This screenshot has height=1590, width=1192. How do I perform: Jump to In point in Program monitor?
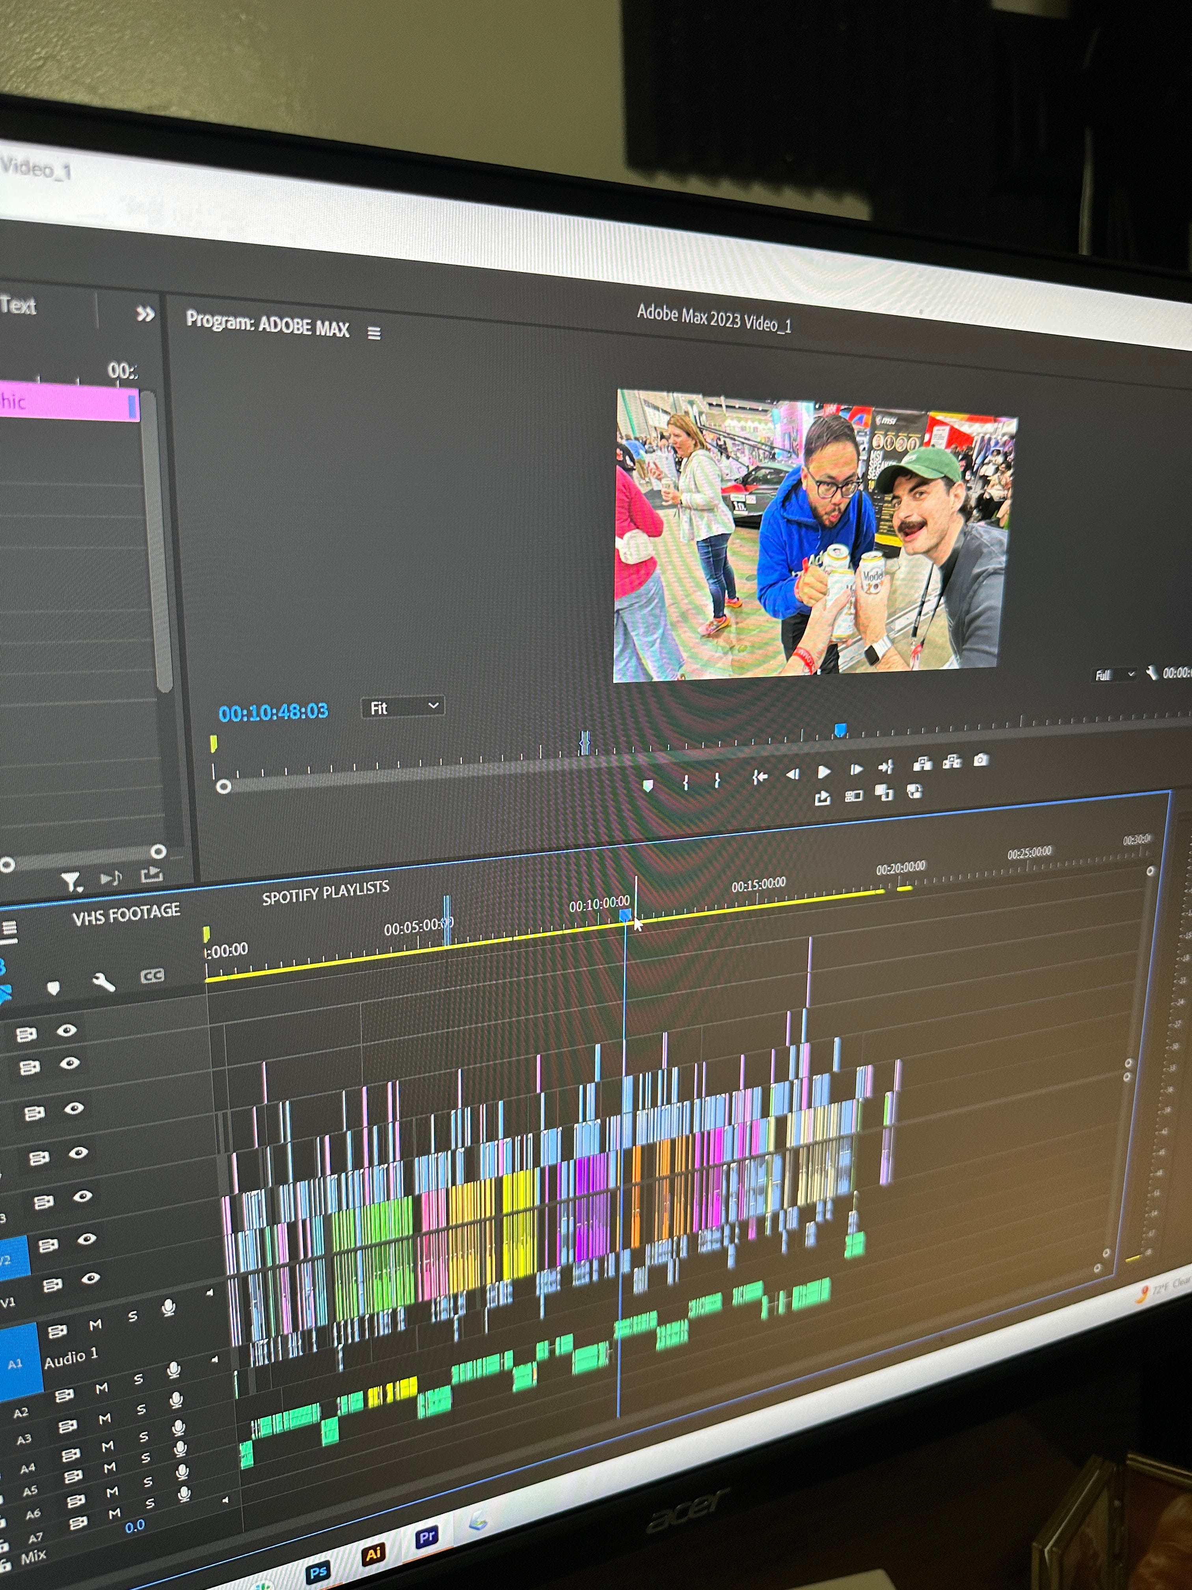(x=760, y=776)
